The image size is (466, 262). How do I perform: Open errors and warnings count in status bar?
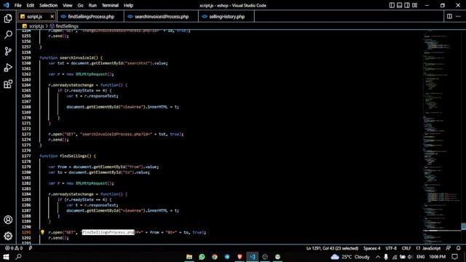pos(14,248)
